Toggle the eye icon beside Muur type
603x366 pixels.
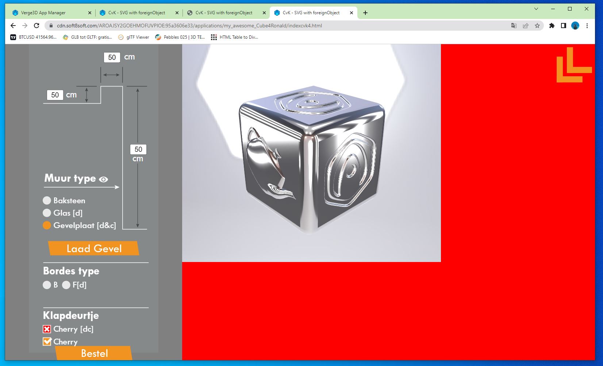(104, 179)
